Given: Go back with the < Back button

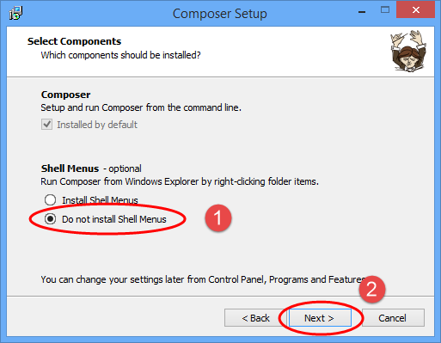Looking at the screenshot, I should coord(255,318).
